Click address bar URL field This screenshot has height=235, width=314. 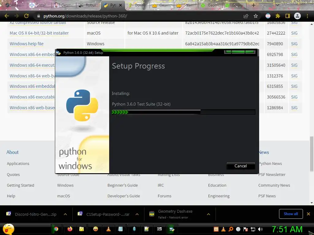click(138, 16)
